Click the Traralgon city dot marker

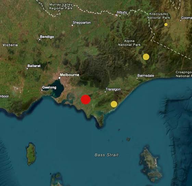click(x=105, y=92)
